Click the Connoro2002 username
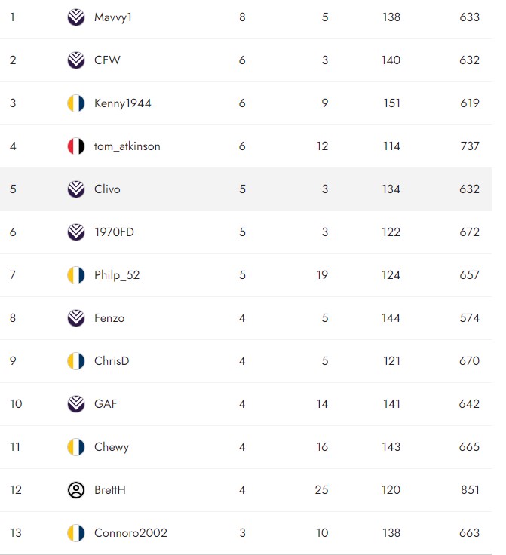The height and width of the screenshot is (555, 506). [x=130, y=532]
